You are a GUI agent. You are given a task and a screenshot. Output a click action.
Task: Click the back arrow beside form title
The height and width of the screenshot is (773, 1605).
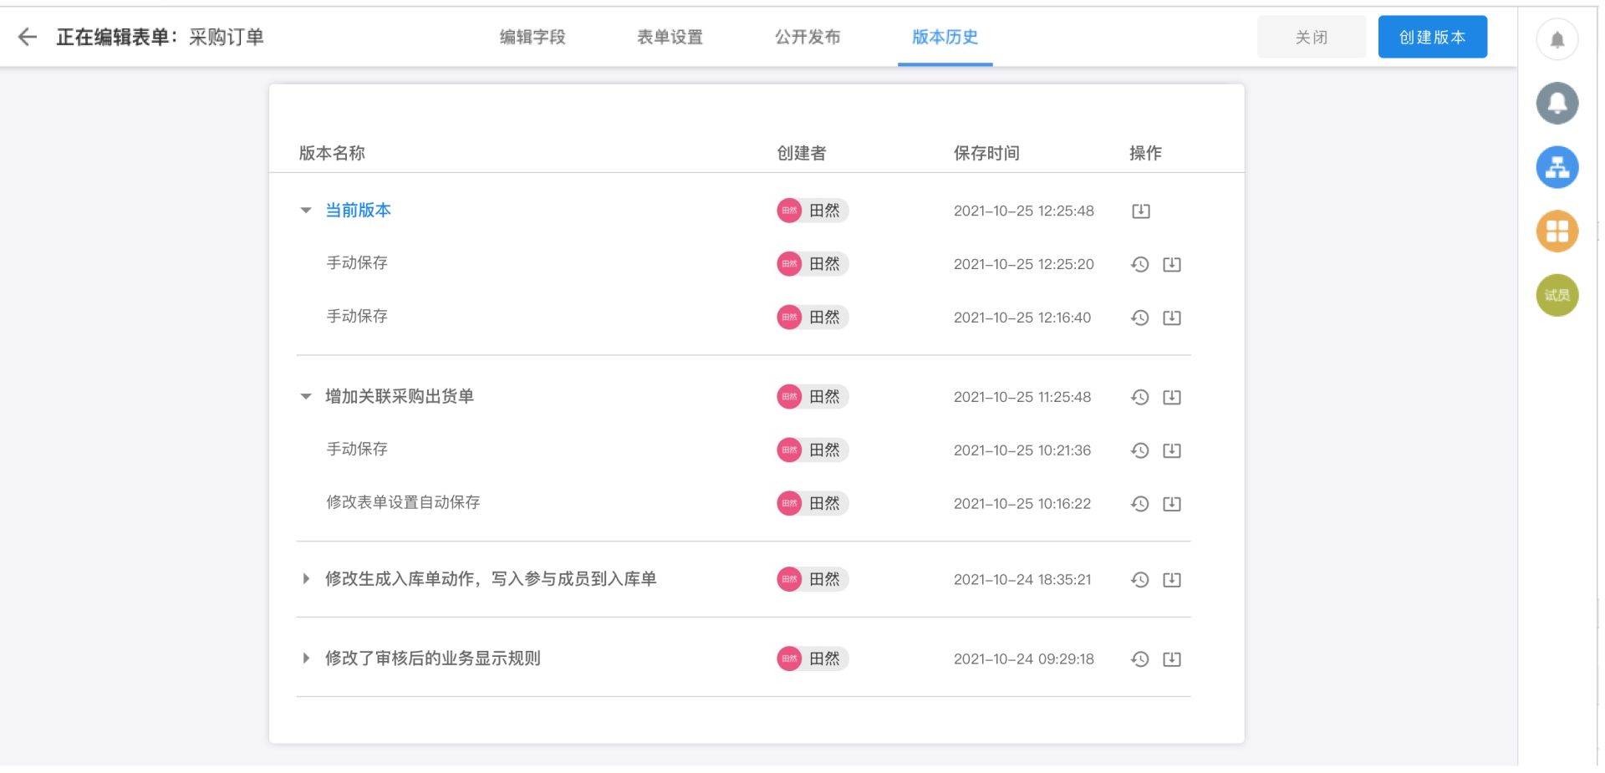[28, 37]
